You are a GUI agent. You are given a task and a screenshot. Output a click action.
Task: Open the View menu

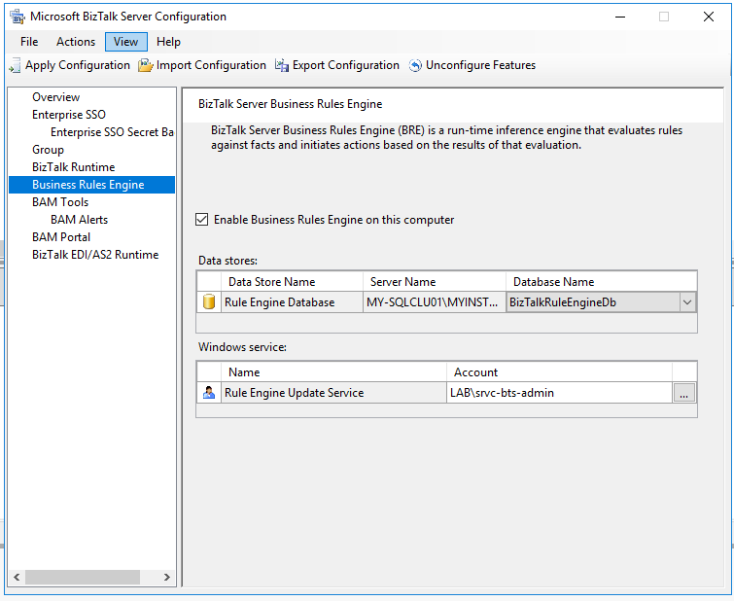pos(126,42)
